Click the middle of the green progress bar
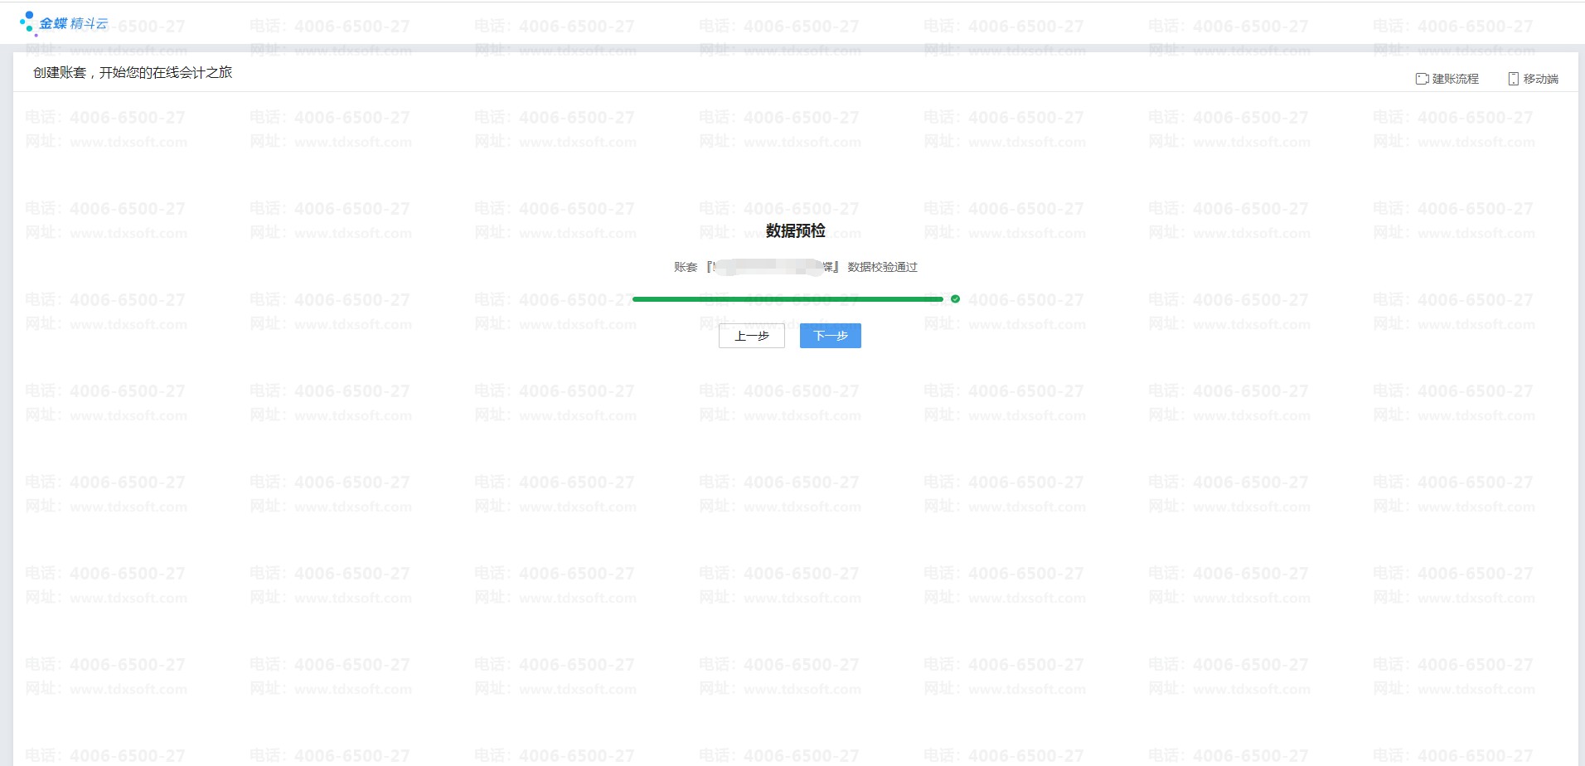The height and width of the screenshot is (766, 1585). (x=788, y=299)
